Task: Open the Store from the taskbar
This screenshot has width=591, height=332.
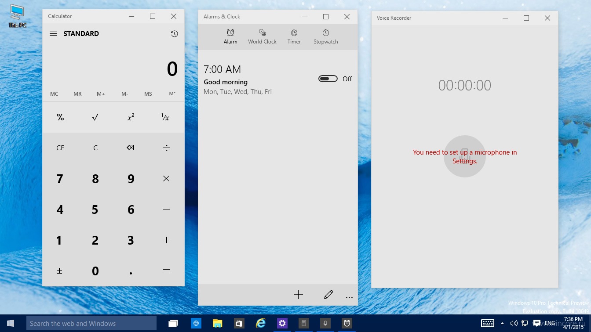Action: (x=239, y=324)
